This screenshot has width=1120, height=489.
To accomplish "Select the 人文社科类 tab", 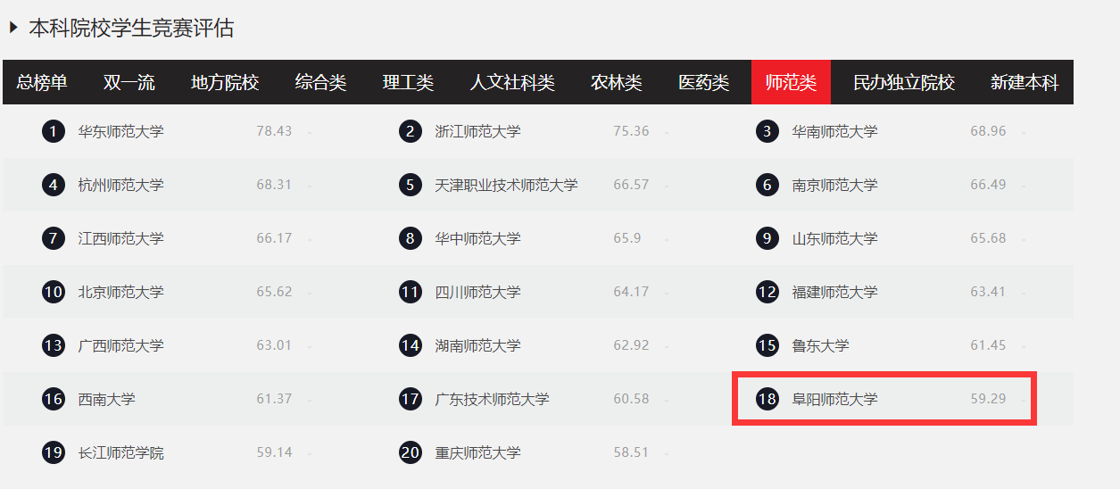I will tap(512, 83).
